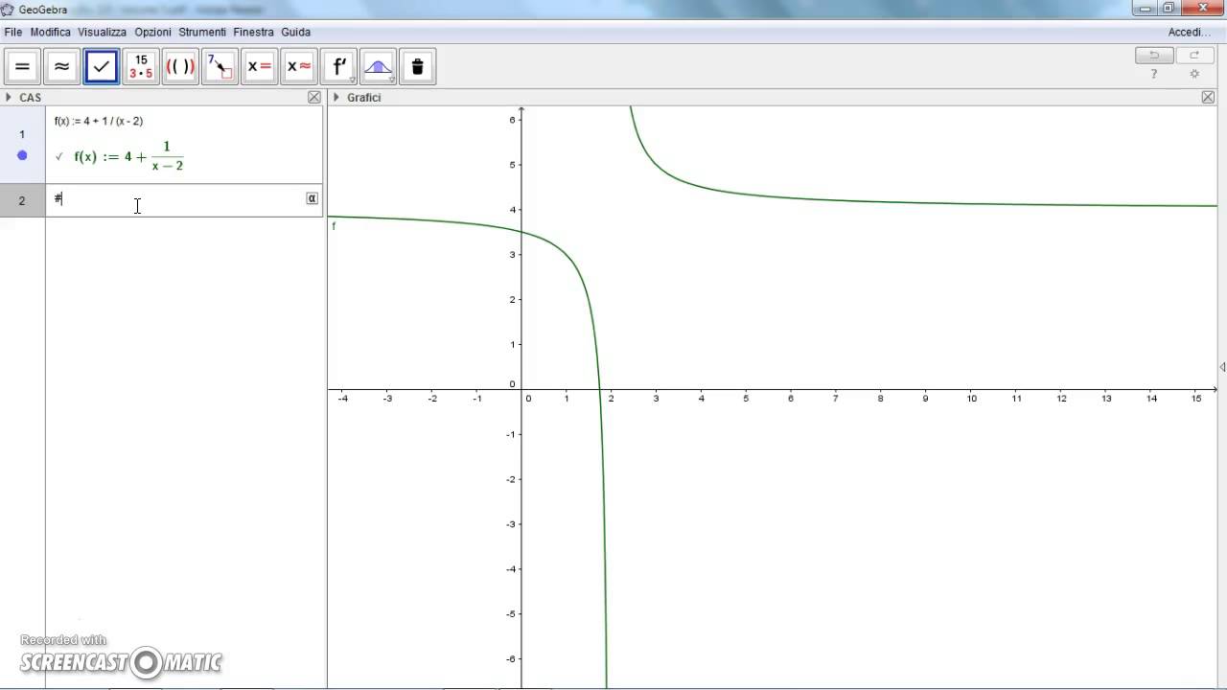The image size is (1227, 690).
Task: Open the Opzioni menu
Action: tap(153, 32)
